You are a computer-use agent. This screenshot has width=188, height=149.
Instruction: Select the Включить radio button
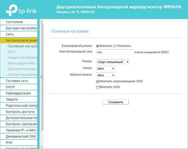coord(97,46)
